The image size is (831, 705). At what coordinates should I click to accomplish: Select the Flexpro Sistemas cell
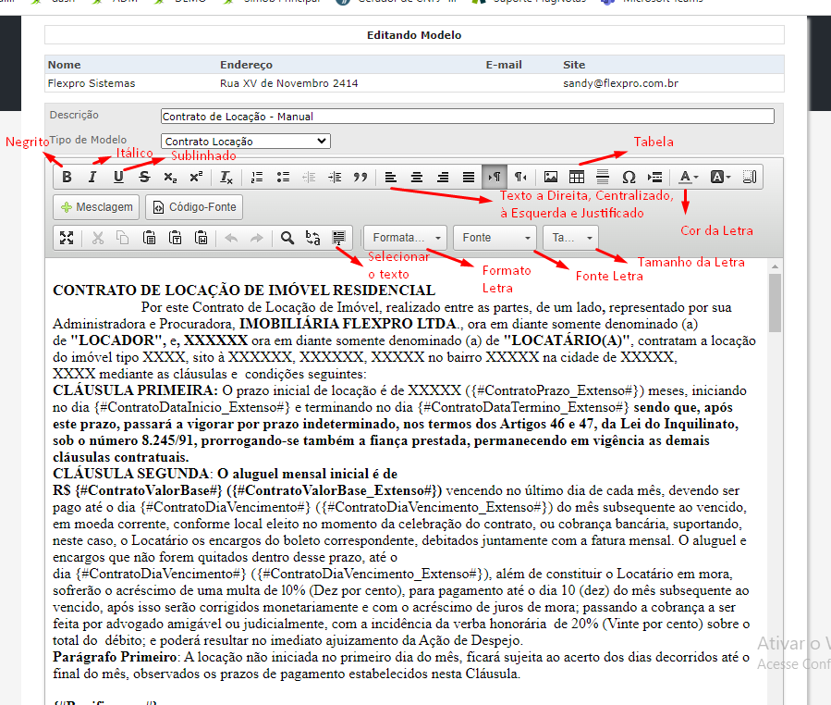(92, 83)
